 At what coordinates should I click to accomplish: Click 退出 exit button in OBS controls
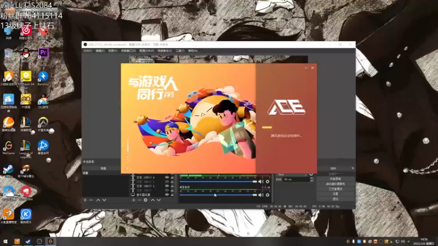(x=336, y=199)
